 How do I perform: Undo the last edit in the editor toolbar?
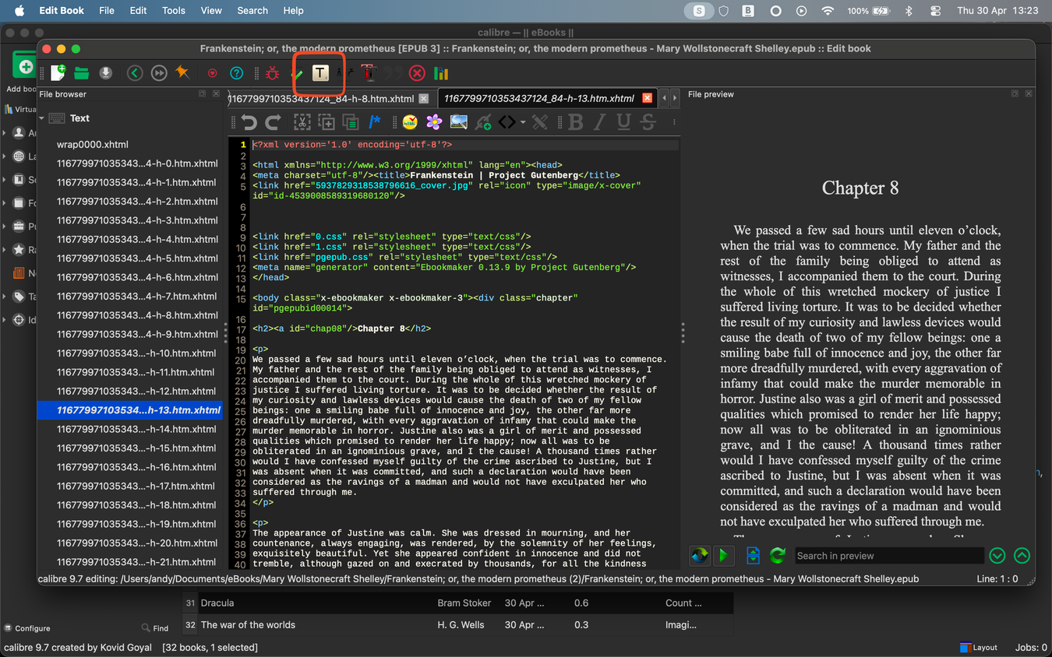point(249,121)
